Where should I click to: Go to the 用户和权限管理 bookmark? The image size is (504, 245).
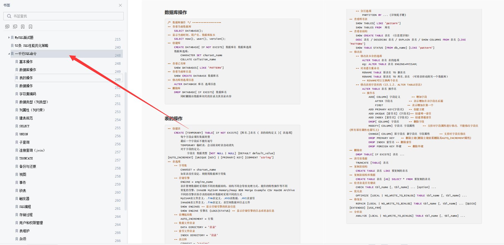click(31, 223)
